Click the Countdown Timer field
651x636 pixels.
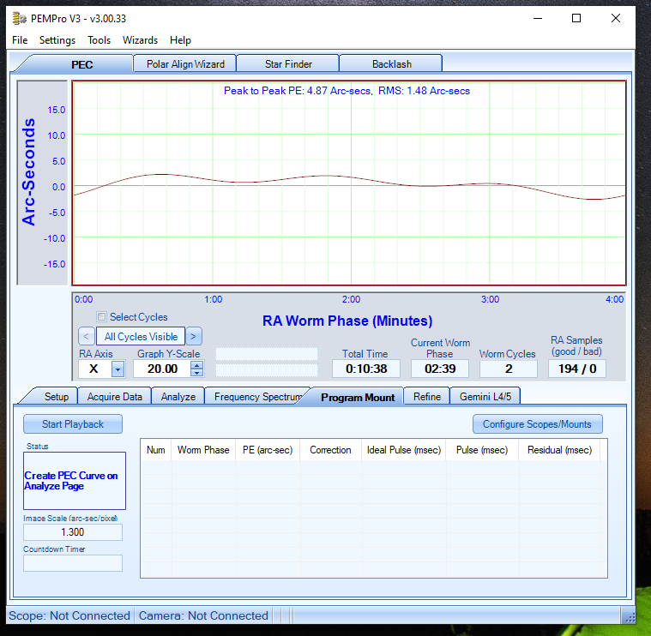click(73, 563)
